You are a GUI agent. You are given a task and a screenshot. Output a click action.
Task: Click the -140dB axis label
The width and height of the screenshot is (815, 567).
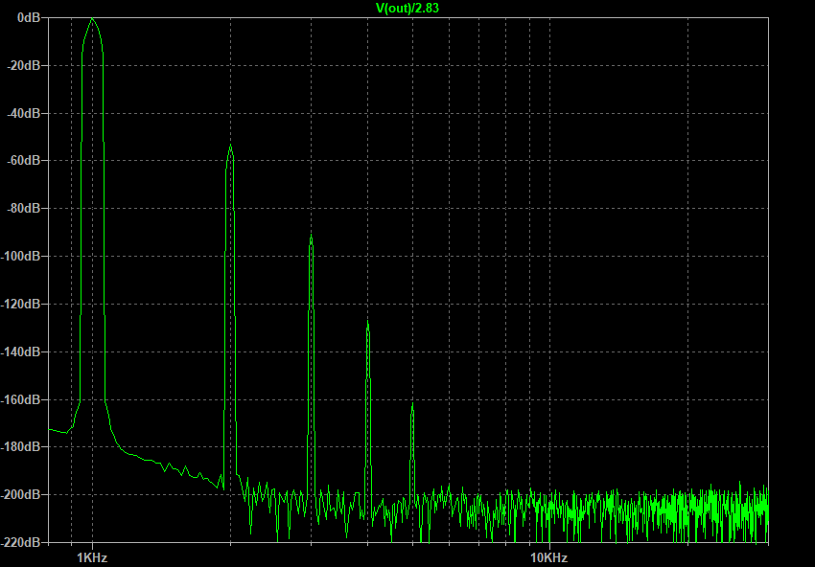coord(20,352)
